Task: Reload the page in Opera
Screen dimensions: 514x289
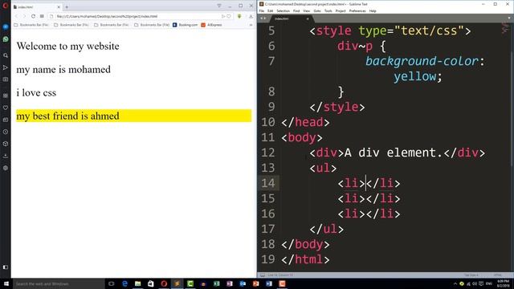Action: click(33, 16)
